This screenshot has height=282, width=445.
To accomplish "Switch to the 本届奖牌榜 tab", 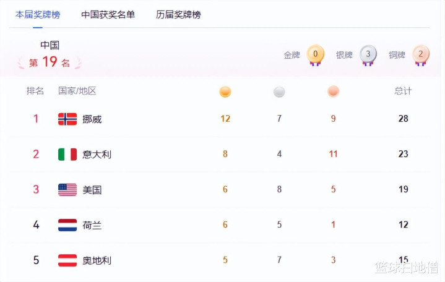I will coord(38,14).
